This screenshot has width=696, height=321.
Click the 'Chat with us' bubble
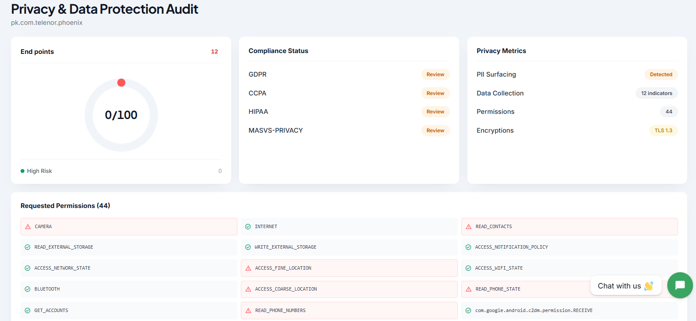coord(626,286)
